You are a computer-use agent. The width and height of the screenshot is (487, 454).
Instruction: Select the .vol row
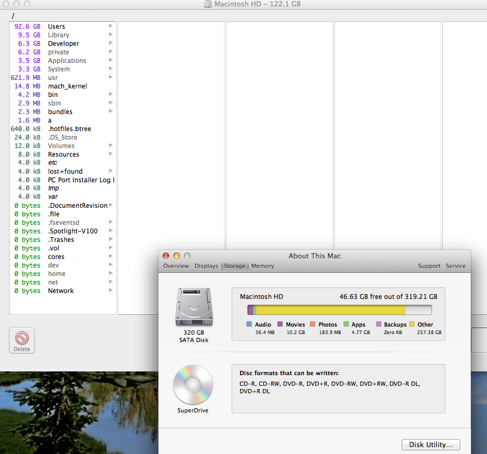pyautogui.click(x=63, y=248)
